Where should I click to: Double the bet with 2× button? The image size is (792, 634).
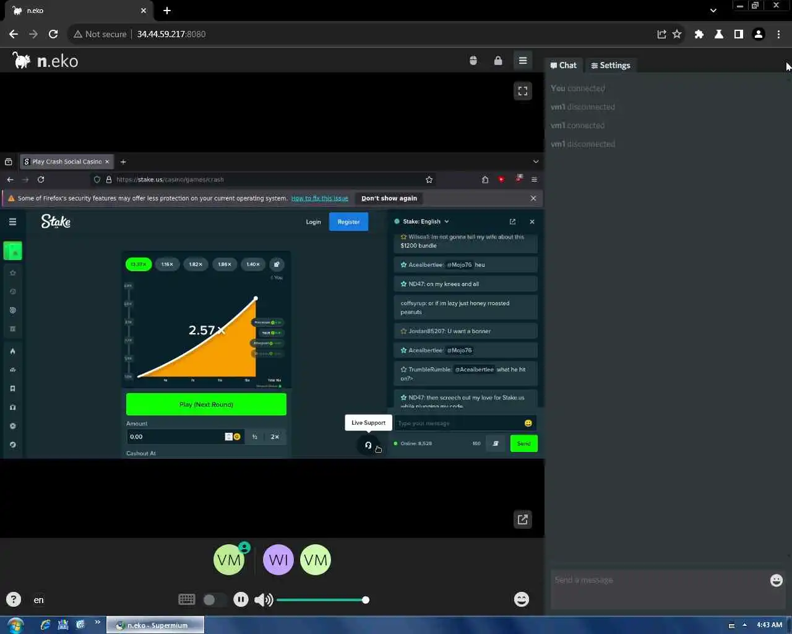275,436
